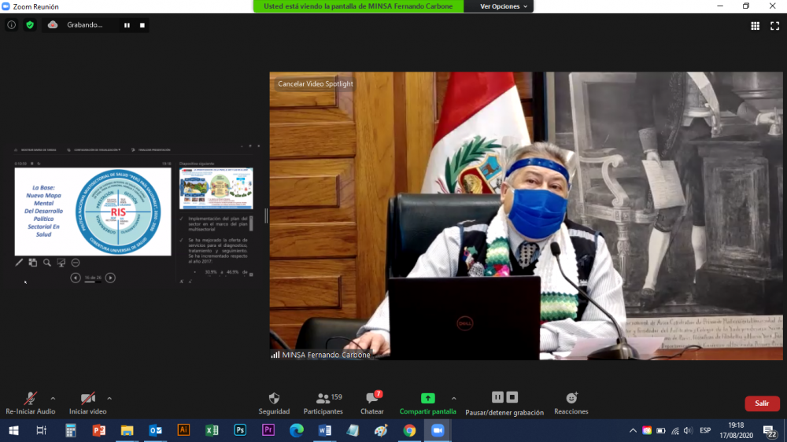This screenshot has height=442, width=787.
Task: Open the Participantes panel
Action: tap(323, 399)
